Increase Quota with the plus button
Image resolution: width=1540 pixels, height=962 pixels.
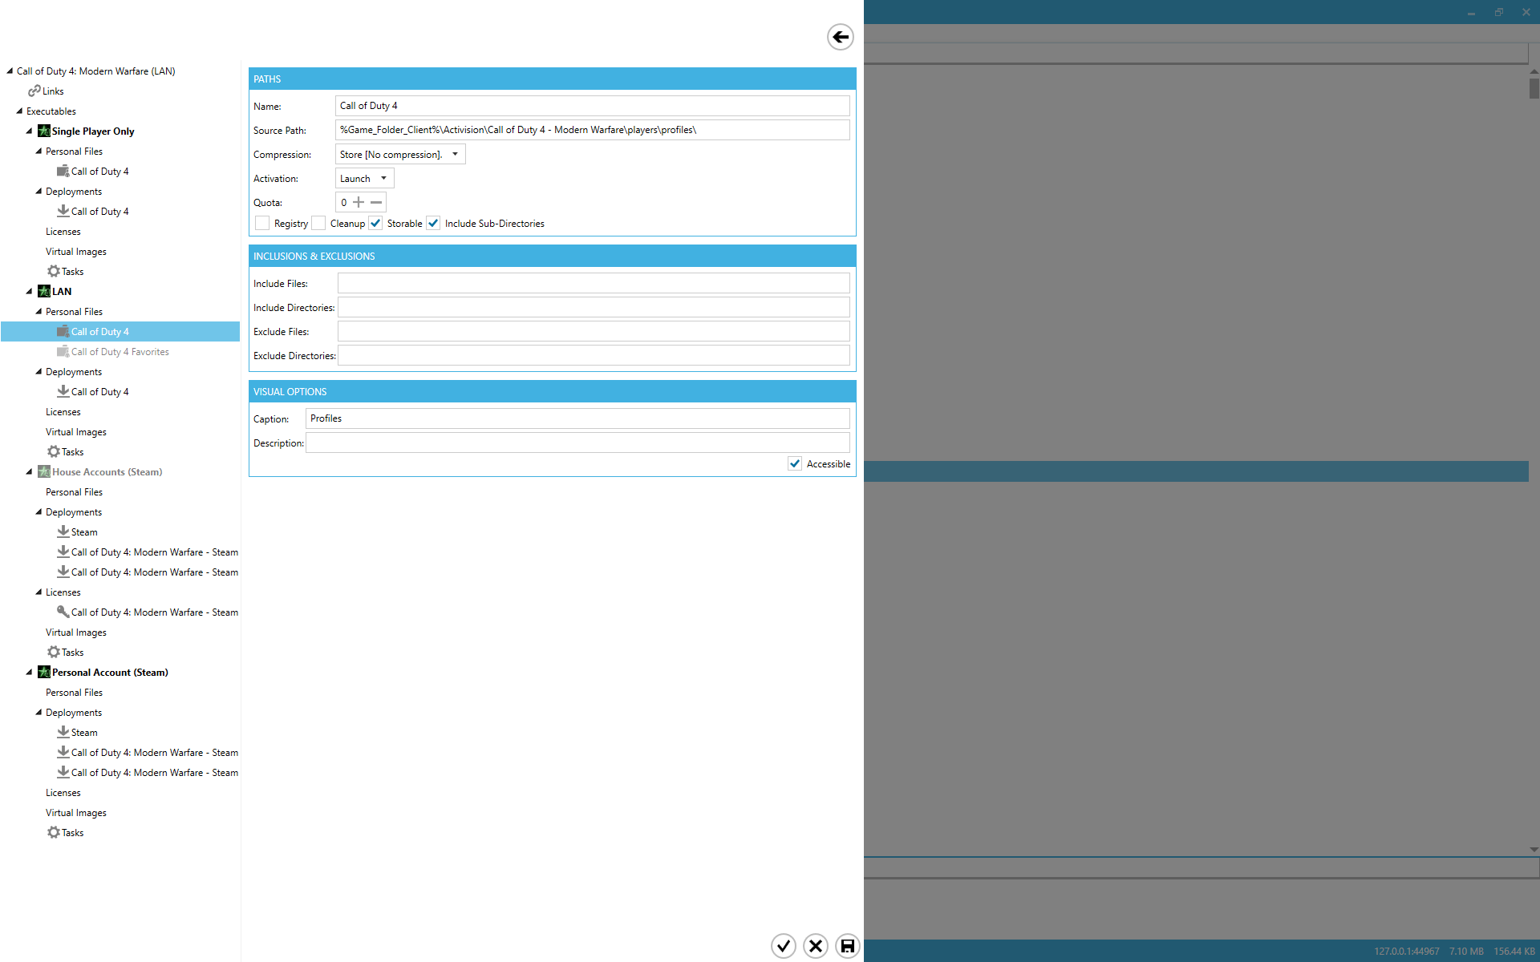click(x=359, y=203)
